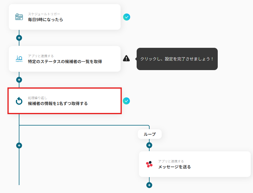This screenshot has height=193, width=253.
Task: Click the クリックし、設定を完了させましょう tooltip
Action: (x=177, y=59)
